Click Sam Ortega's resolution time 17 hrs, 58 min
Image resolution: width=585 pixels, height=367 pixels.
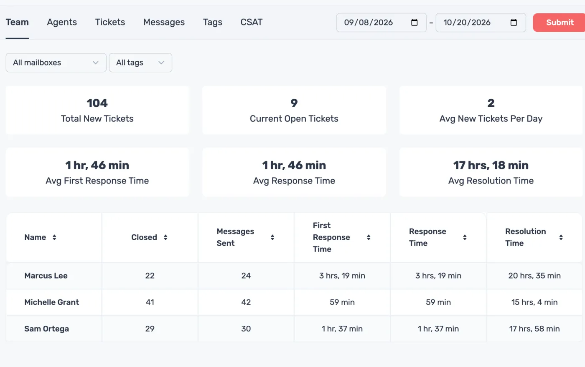(534, 329)
